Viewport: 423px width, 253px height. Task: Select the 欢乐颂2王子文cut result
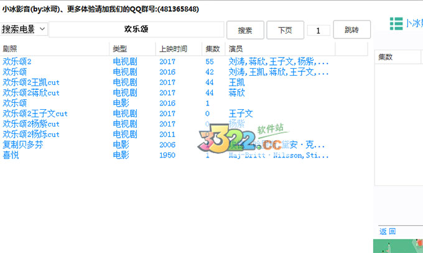tap(35, 113)
